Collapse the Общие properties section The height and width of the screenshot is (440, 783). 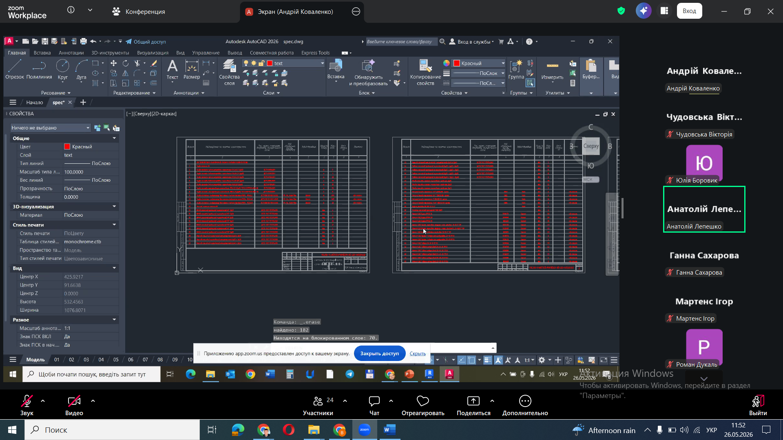tap(114, 139)
